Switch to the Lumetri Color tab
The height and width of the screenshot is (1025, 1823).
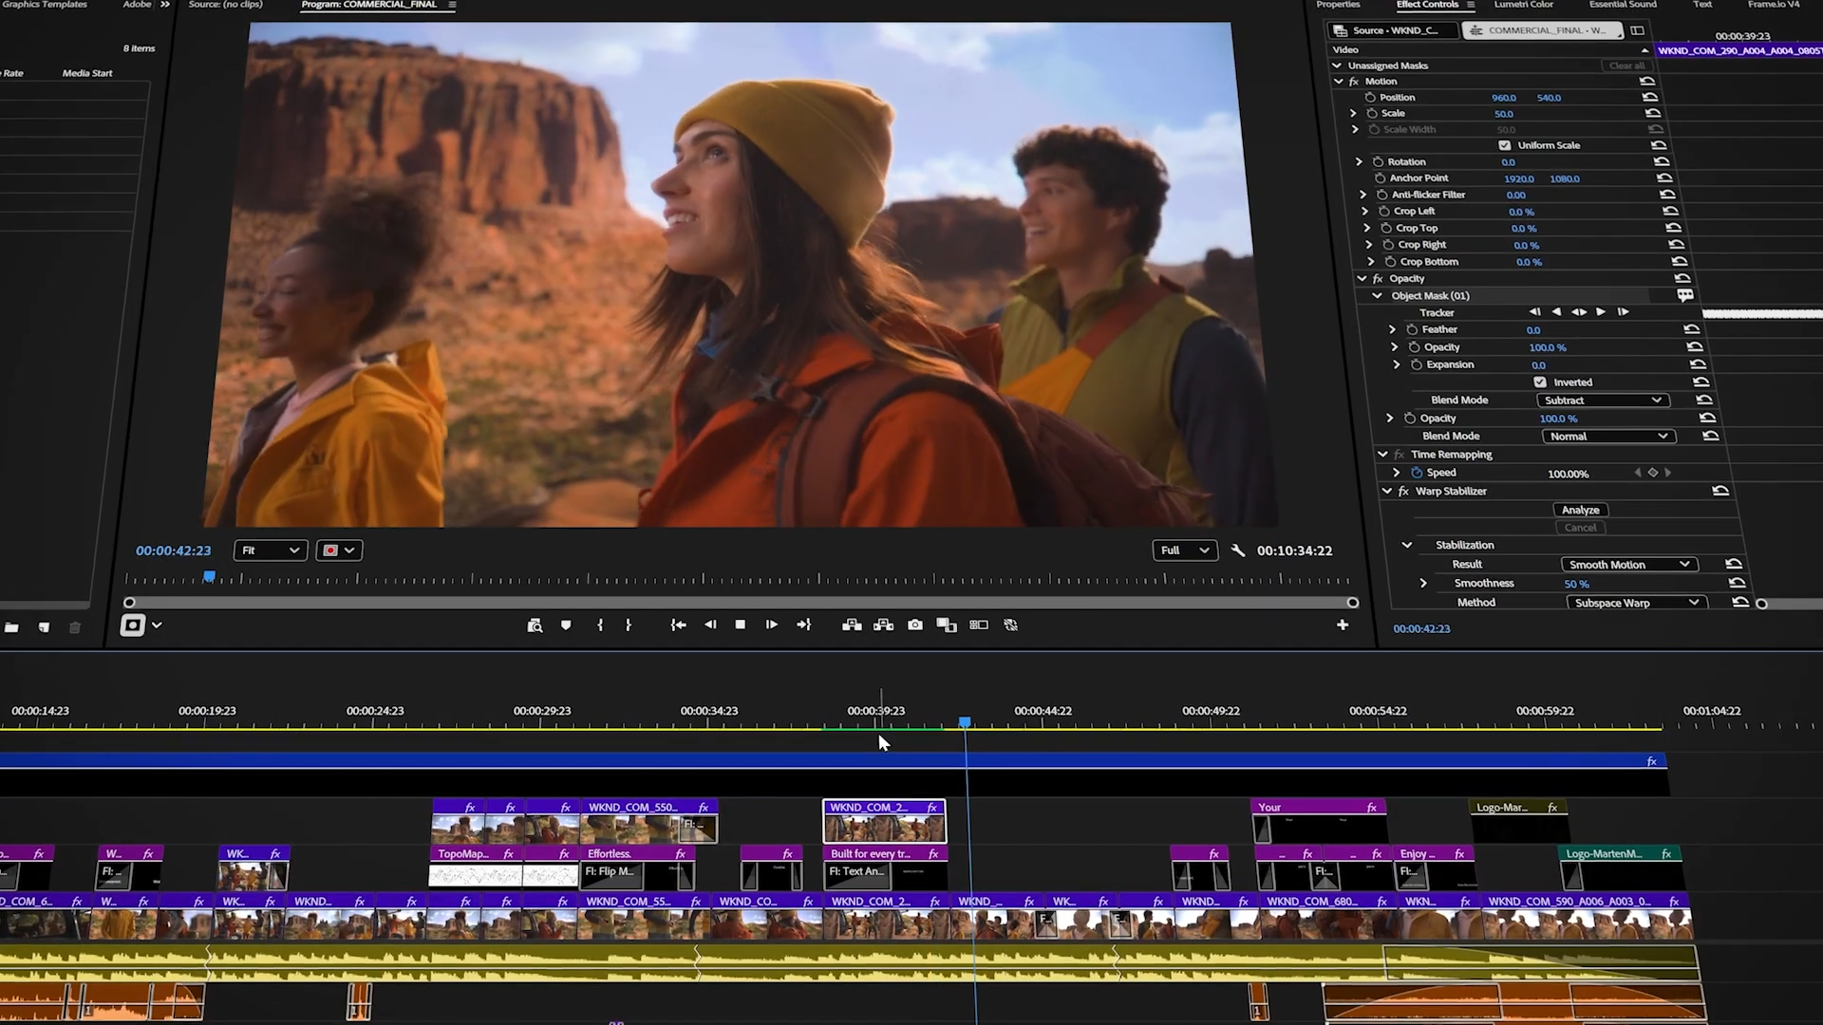1523,5
